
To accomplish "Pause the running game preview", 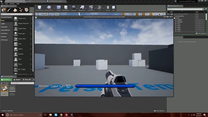I will click(108, 8).
